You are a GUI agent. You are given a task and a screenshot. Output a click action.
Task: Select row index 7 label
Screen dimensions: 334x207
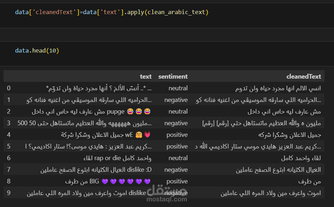(x=9, y=170)
